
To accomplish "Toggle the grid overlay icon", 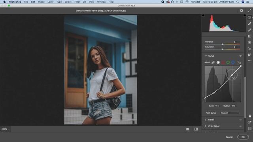I will [249, 129].
